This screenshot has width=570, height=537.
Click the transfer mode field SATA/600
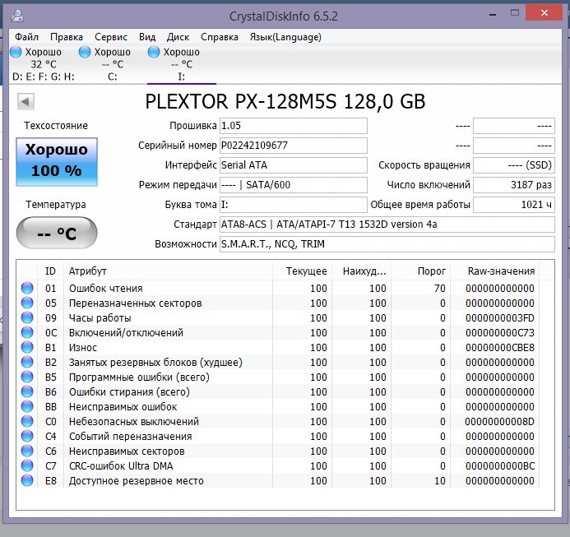294,185
